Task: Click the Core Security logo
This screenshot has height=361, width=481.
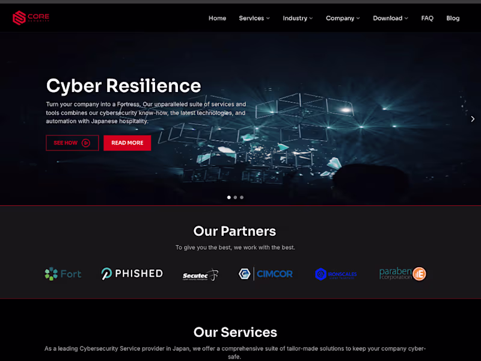Action: tap(31, 18)
